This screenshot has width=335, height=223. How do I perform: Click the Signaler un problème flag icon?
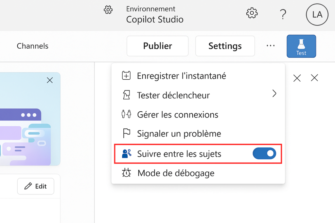(x=126, y=134)
